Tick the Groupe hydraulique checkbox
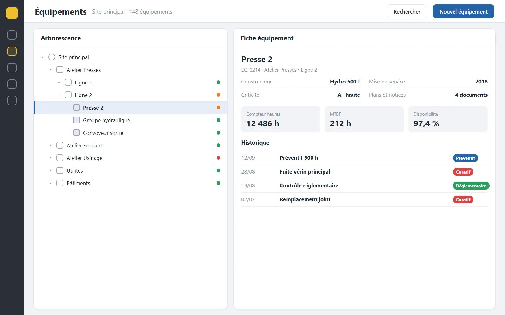The width and height of the screenshot is (505, 315). coord(76,120)
